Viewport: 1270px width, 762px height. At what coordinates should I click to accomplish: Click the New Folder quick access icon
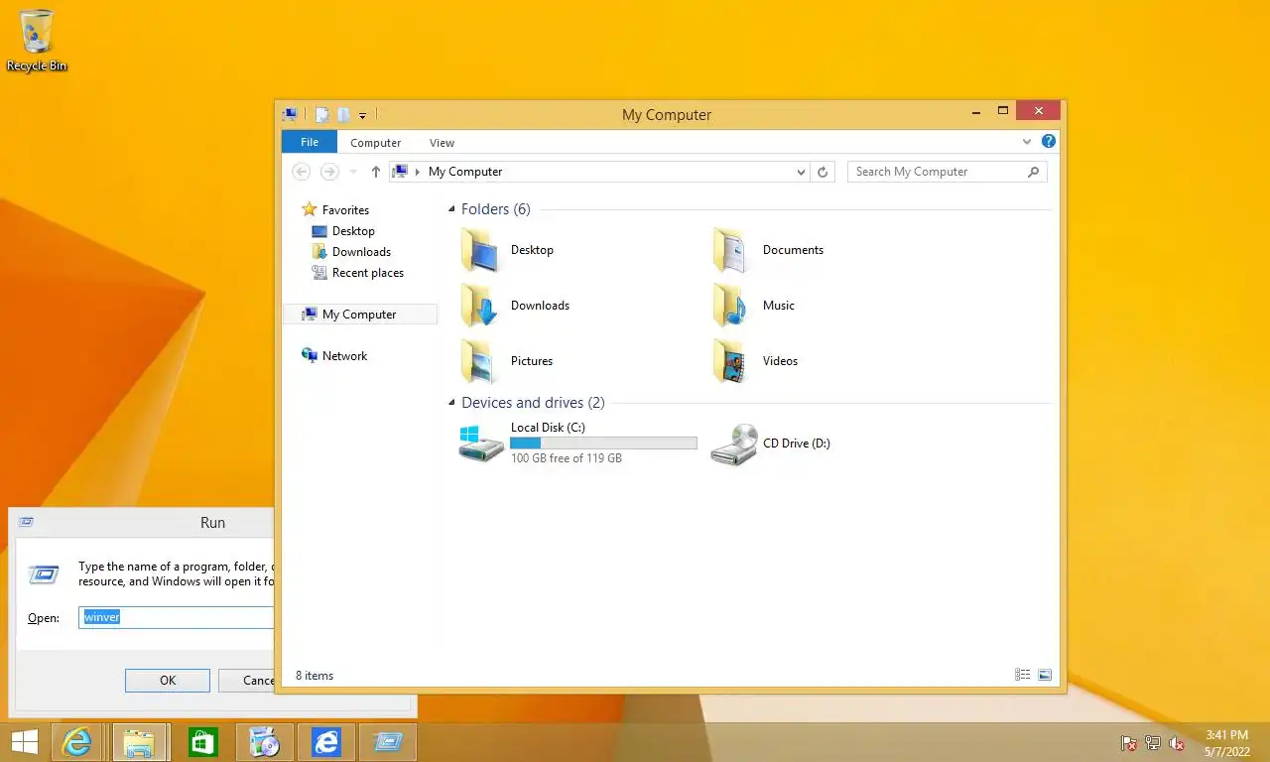click(343, 115)
